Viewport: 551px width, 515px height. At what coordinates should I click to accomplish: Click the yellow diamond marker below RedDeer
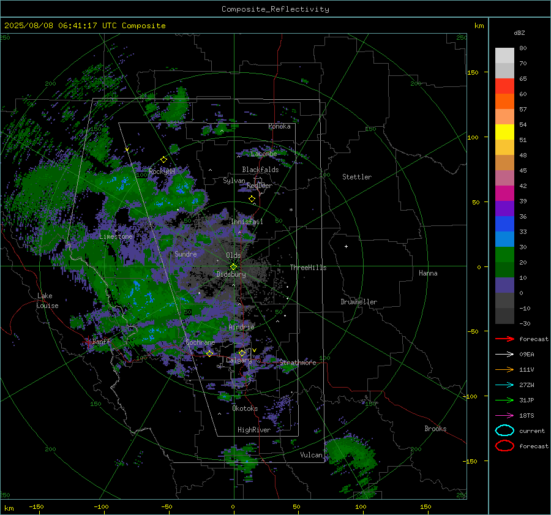tap(252, 199)
